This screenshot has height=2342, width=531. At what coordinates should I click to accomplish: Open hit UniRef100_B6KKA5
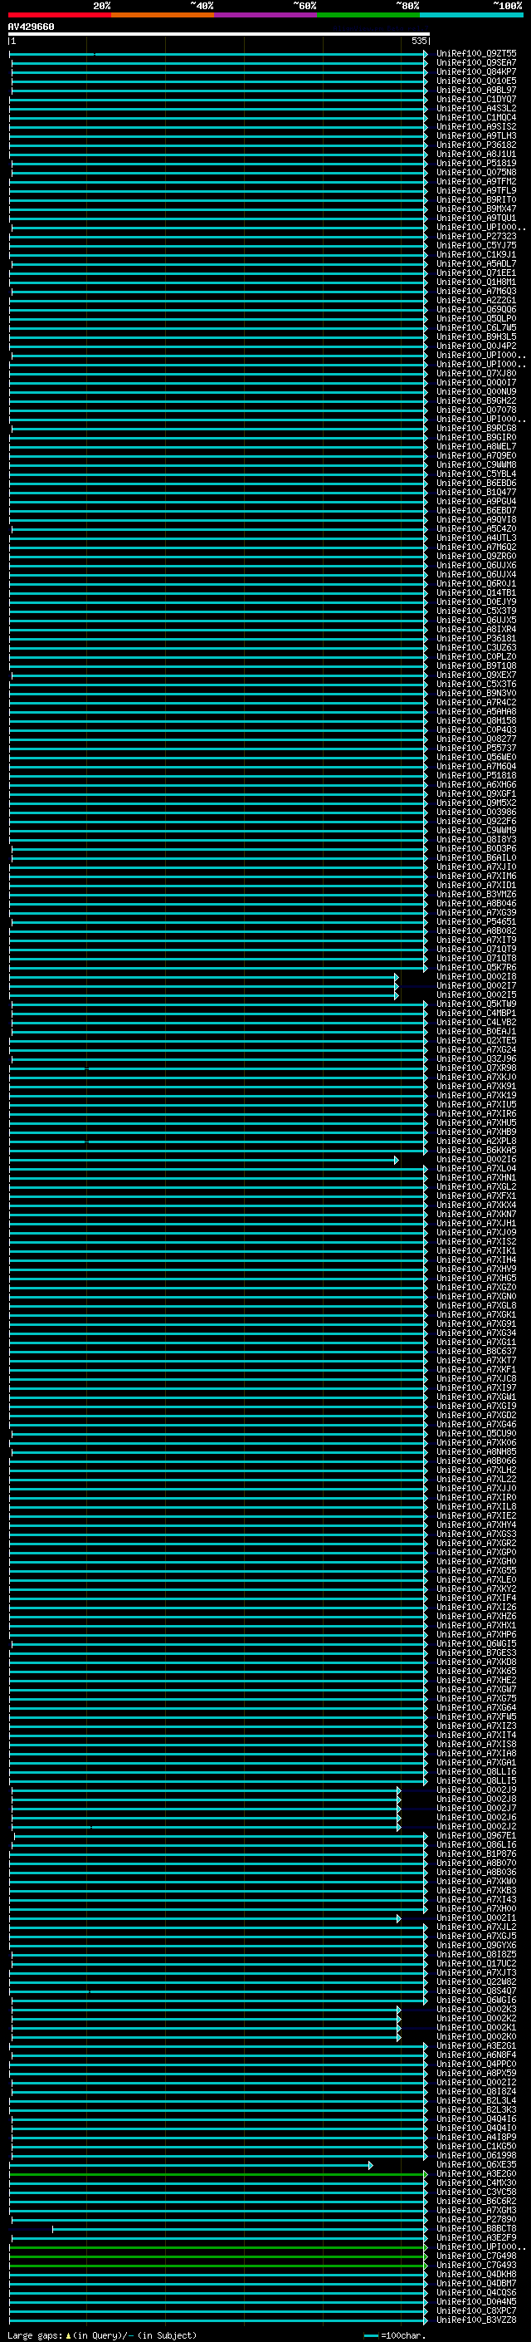[x=476, y=1150]
